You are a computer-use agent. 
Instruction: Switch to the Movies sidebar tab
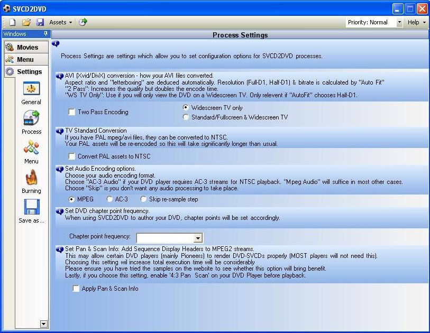click(26, 47)
